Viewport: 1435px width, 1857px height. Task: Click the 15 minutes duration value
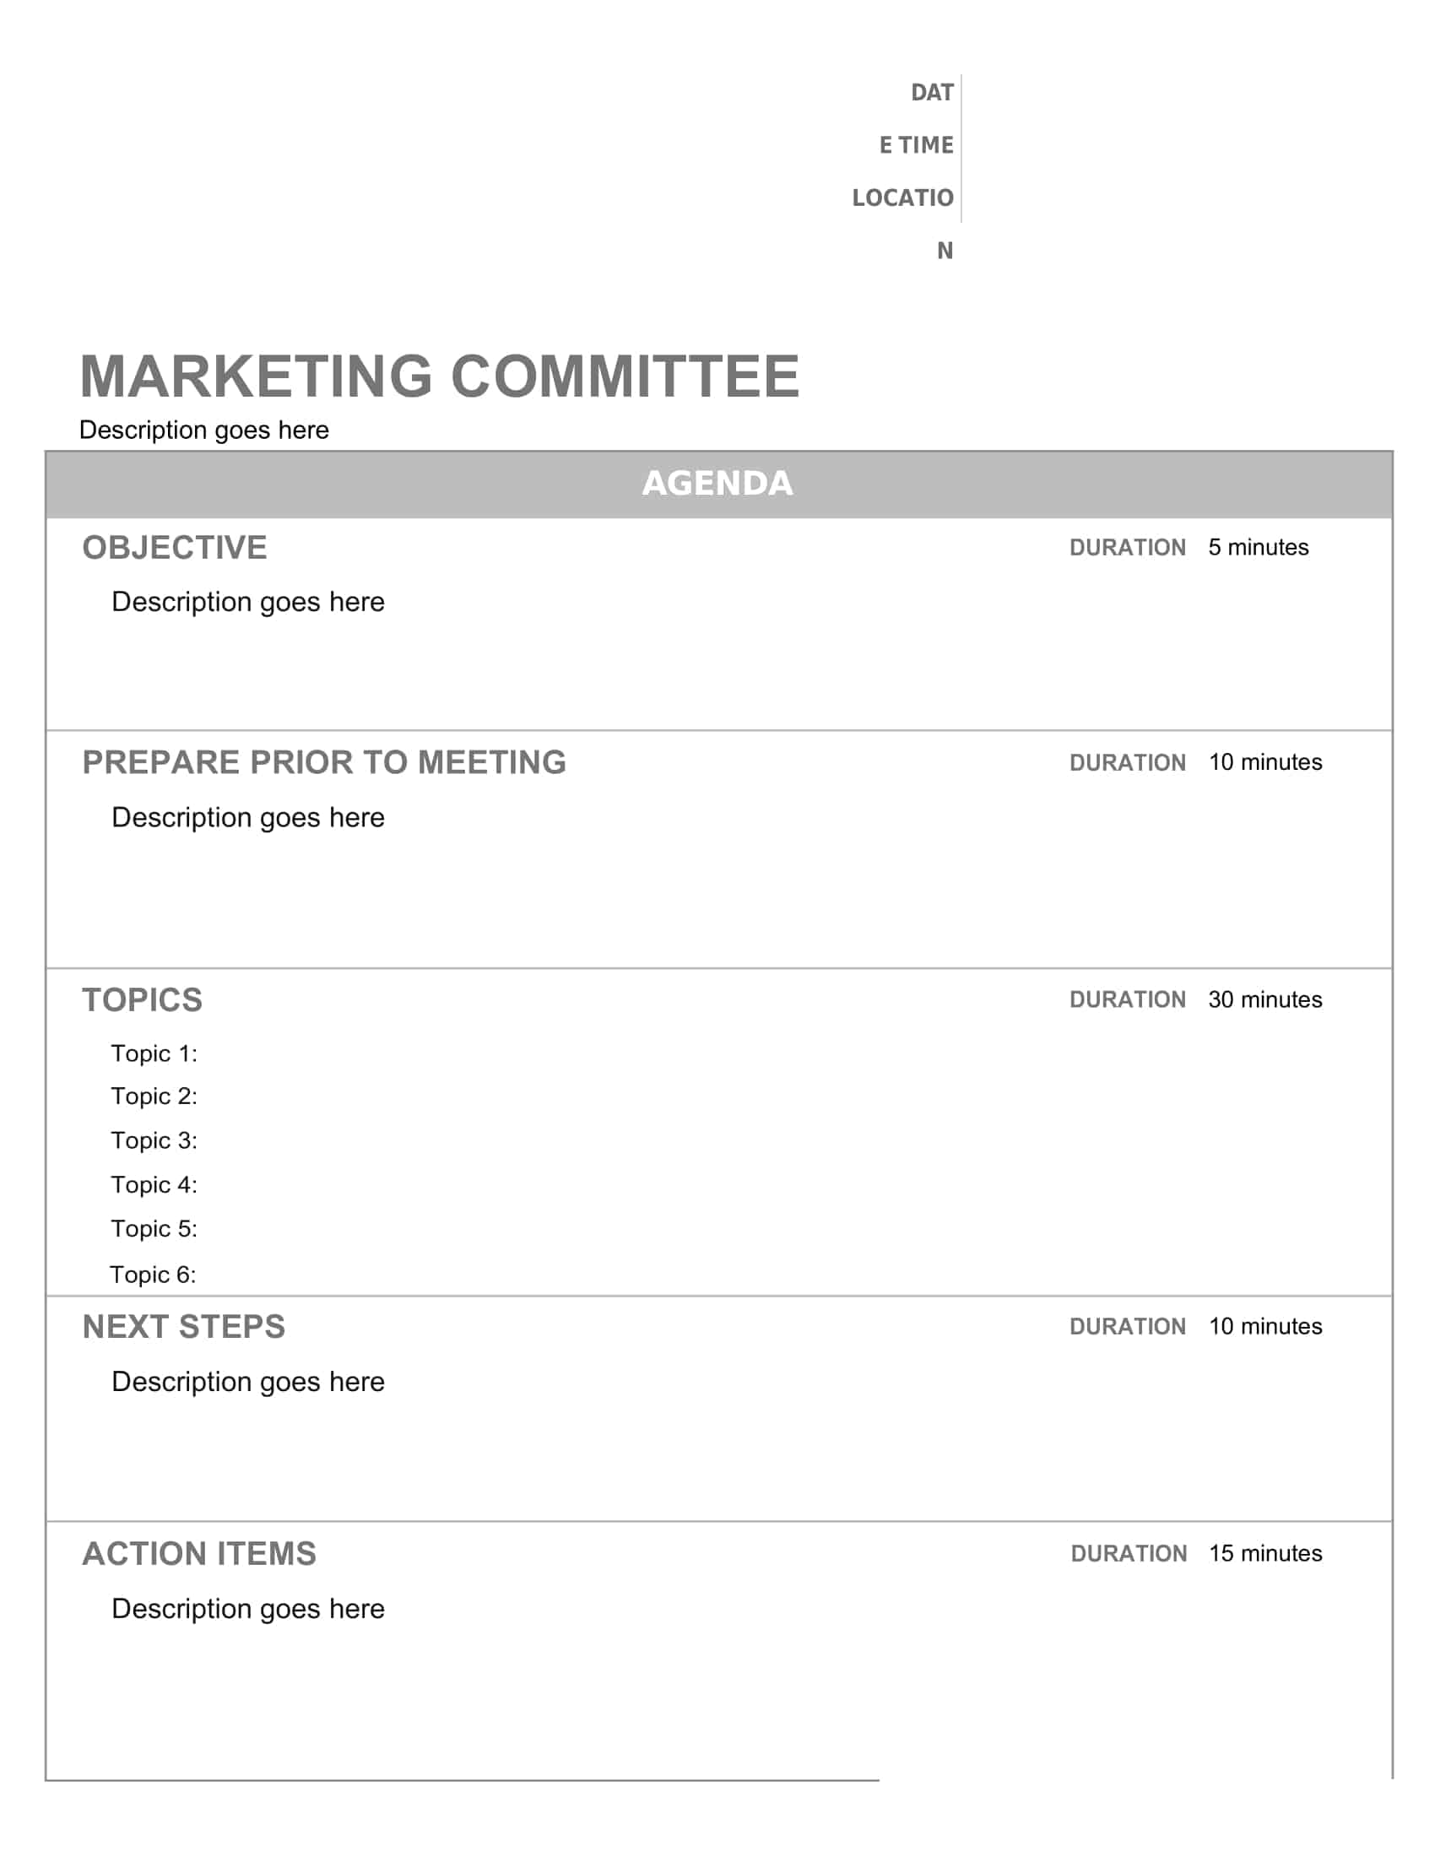(x=1264, y=1554)
